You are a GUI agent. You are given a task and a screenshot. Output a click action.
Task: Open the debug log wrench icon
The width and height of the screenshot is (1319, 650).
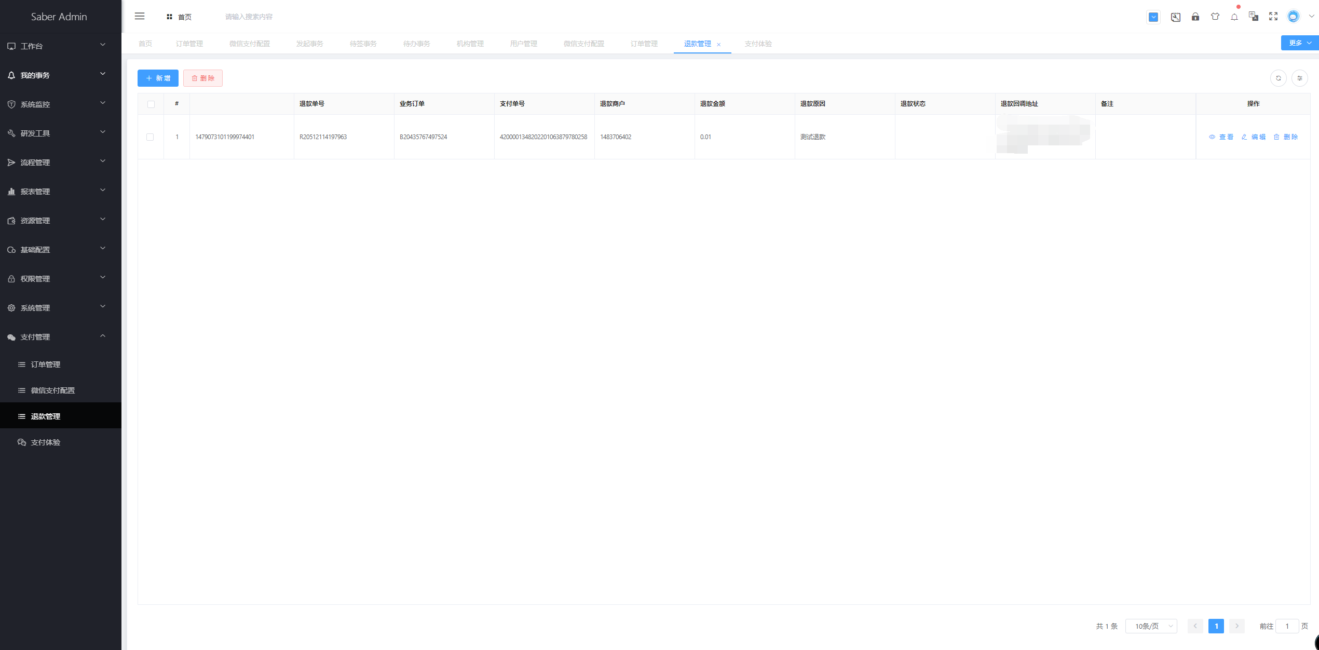click(x=1176, y=17)
